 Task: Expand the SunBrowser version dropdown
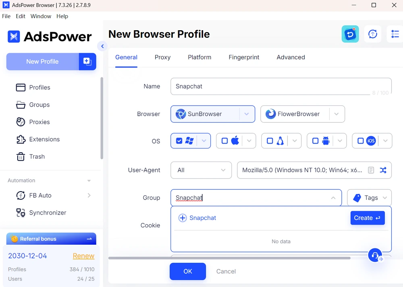click(x=247, y=114)
